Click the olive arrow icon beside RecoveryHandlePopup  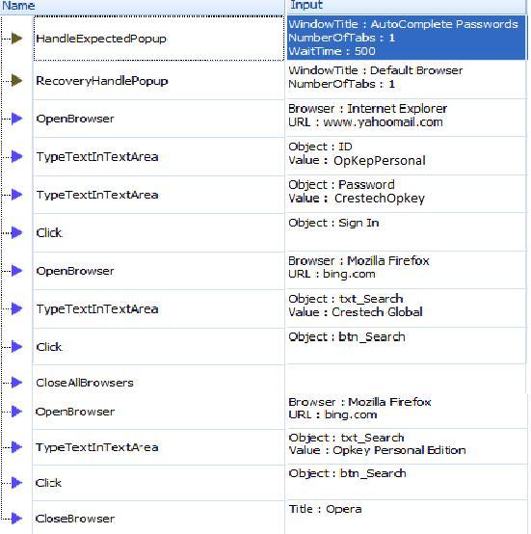(x=16, y=81)
